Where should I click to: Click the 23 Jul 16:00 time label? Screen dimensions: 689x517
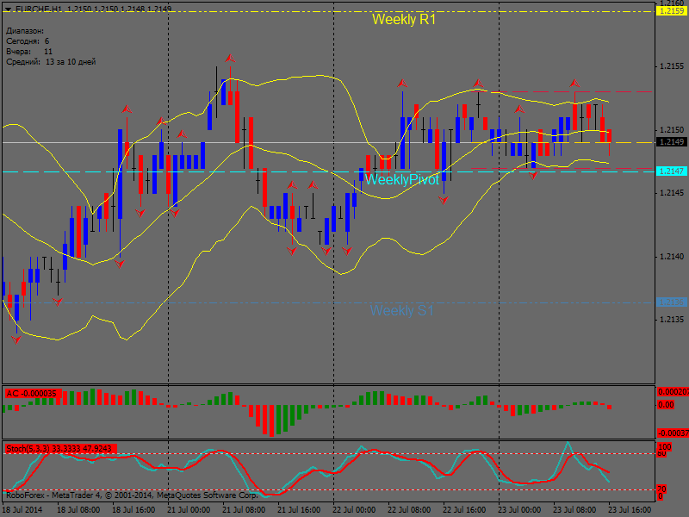pos(629,509)
